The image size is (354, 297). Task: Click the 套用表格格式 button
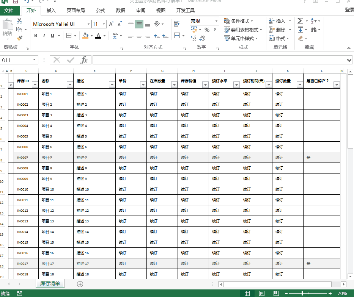(x=243, y=30)
